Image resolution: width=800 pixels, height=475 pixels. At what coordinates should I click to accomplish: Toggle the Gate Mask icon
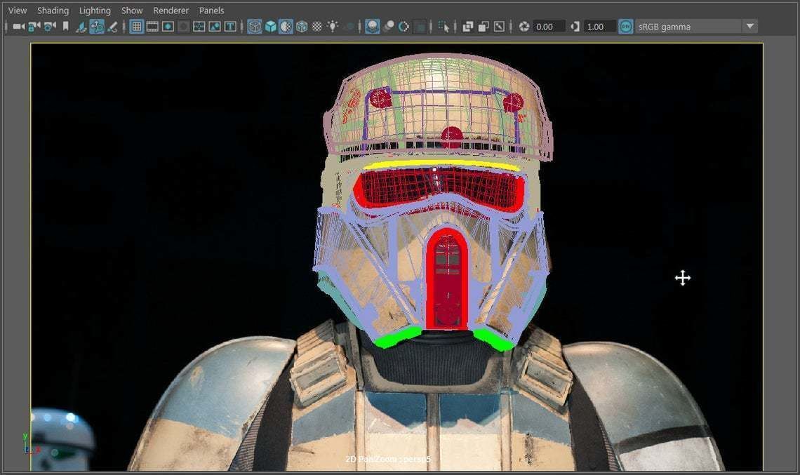(x=184, y=27)
